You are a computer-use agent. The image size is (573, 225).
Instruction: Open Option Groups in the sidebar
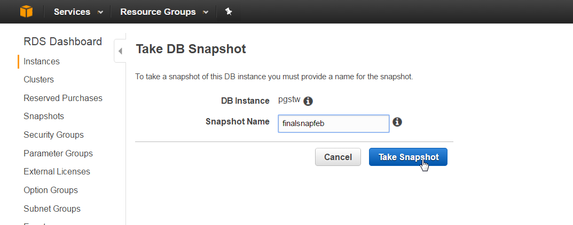pos(51,190)
